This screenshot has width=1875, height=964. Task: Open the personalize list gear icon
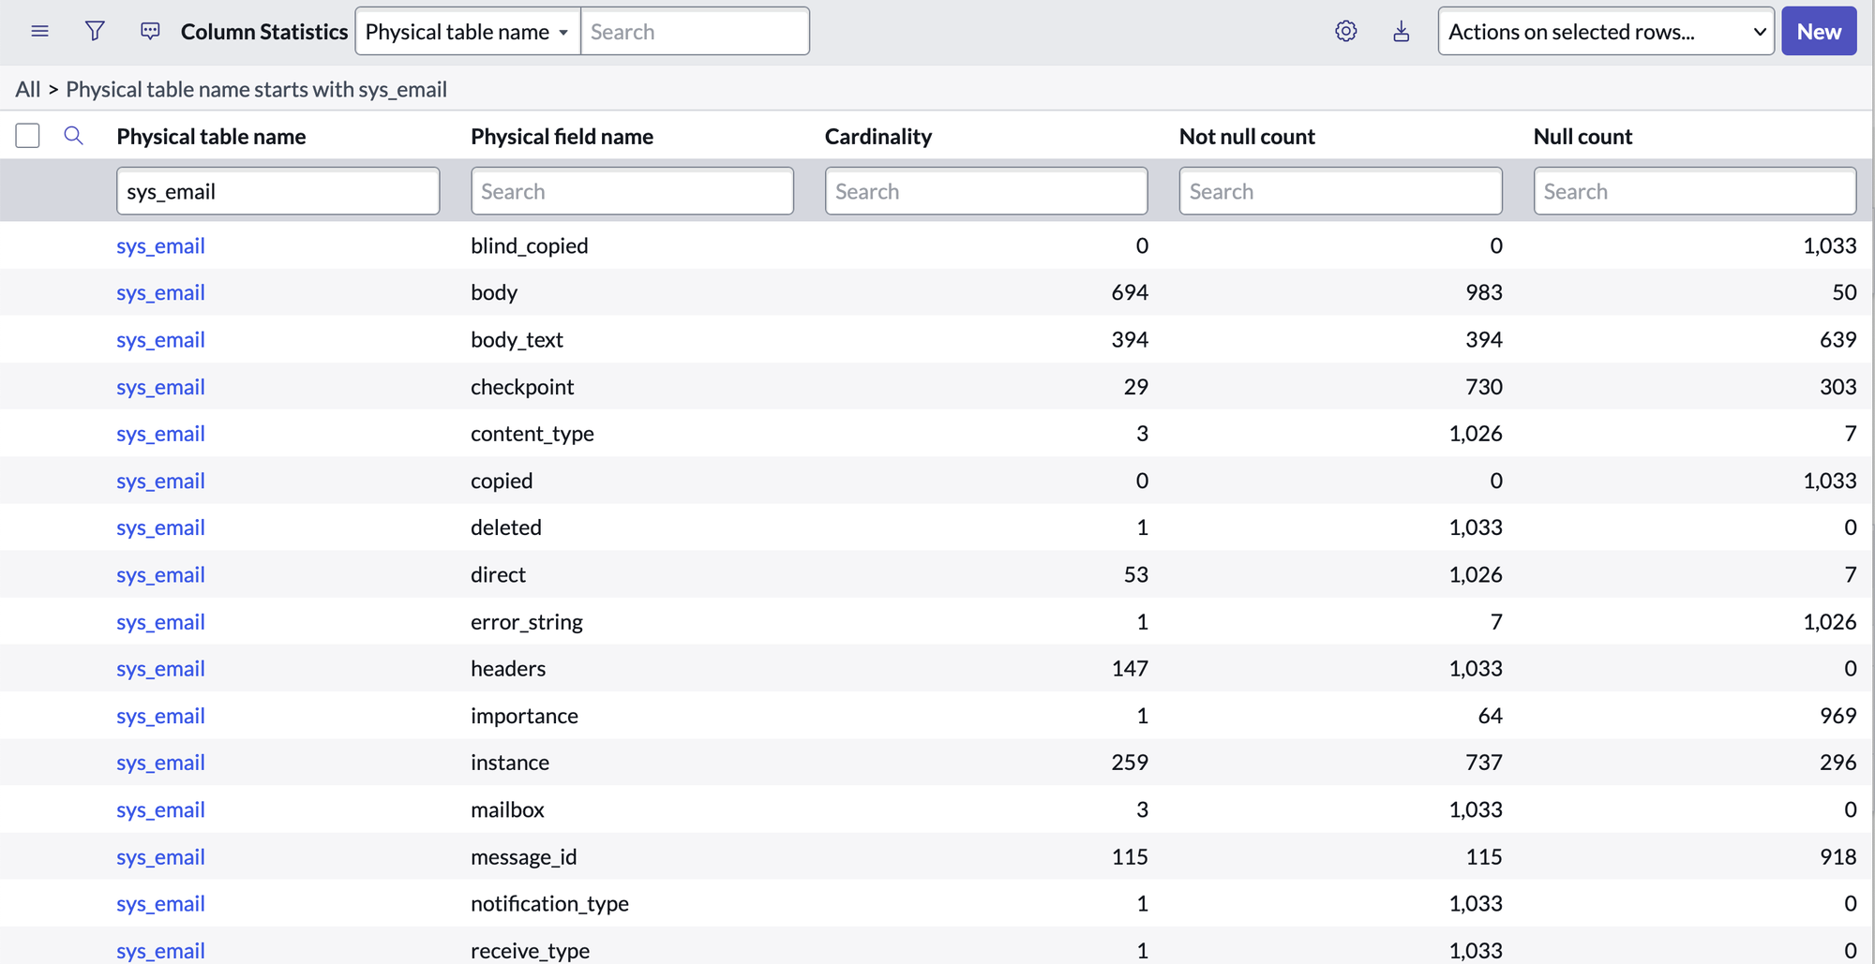pyautogui.click(x=1345, y=32)
